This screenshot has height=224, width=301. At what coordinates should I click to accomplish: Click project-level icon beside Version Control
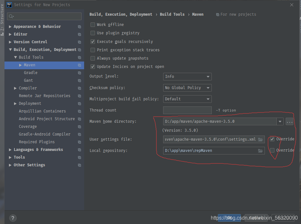point(79,42)
